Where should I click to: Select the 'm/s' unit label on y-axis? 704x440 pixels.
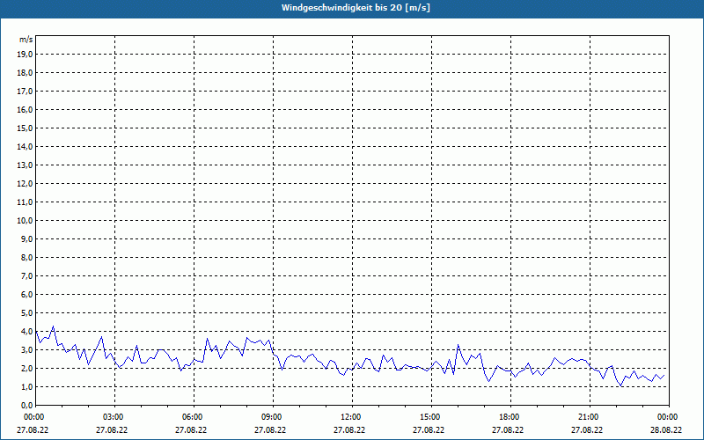26,40
